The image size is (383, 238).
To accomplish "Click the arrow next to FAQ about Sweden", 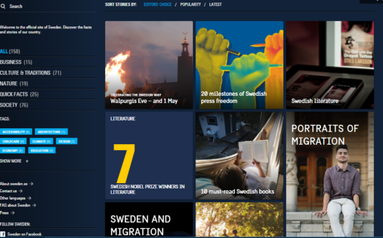I will tap(34, 205).
